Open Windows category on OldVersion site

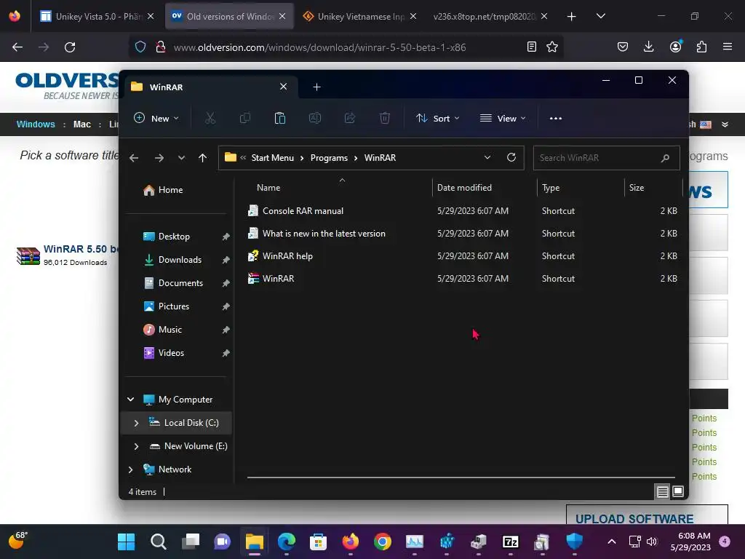tap(36, 124)
